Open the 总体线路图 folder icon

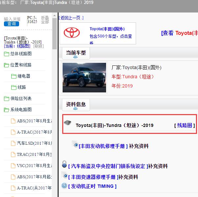point(7,54)
